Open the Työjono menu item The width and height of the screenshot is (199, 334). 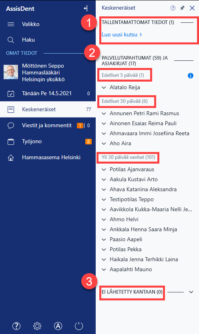(x=48, y=142)
